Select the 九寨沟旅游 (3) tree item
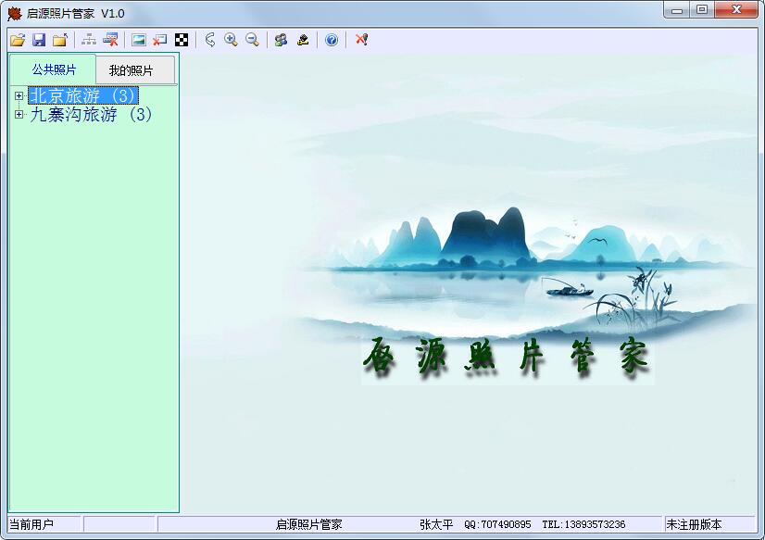Image resolution: width=765 pixels, height=540 pixels. [x=91, y=115]
